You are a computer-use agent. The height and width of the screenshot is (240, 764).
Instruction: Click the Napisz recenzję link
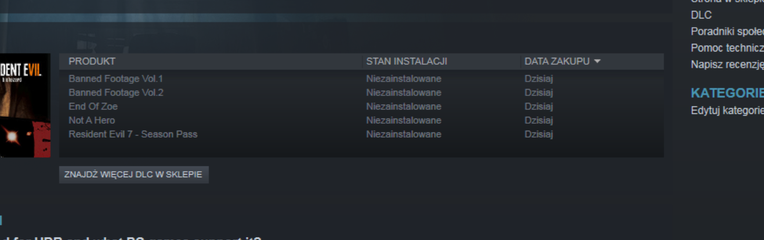727,64
